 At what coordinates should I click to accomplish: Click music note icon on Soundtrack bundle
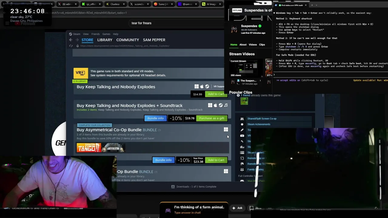[x=226, y=105]
